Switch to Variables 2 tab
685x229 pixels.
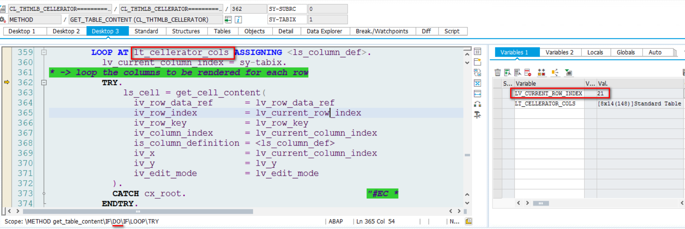tap(560, 52)
